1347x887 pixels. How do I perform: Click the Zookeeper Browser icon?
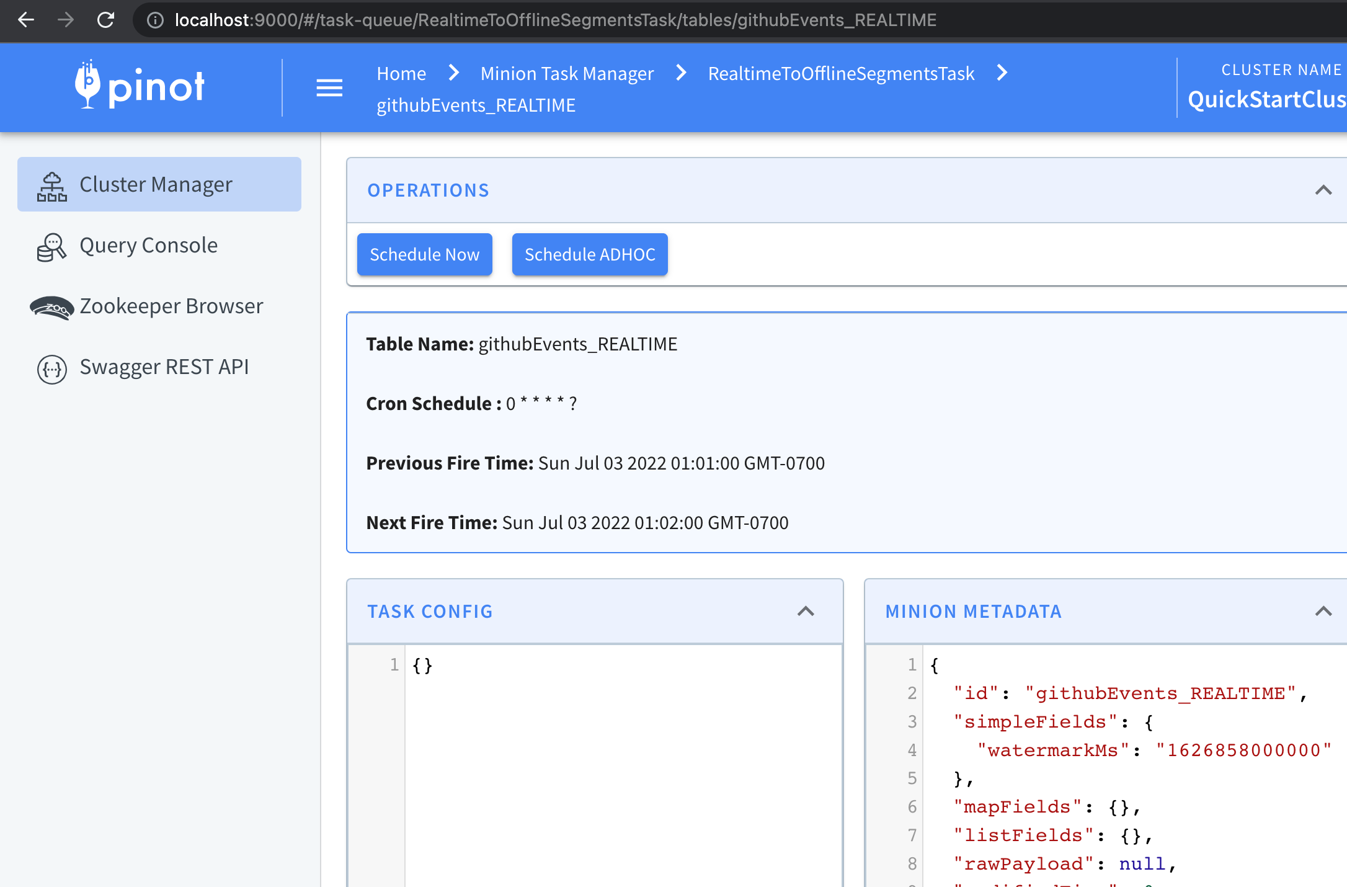52,307
